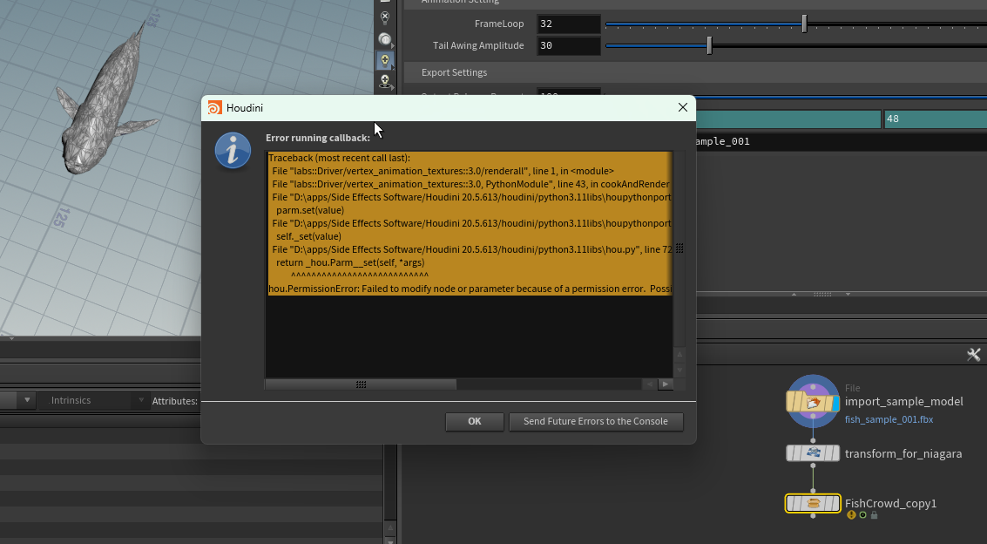Viewport: 987px width, 544px height.
Task: Click the Houdini logo in the dialog title bar
Action: click(214, 108)
